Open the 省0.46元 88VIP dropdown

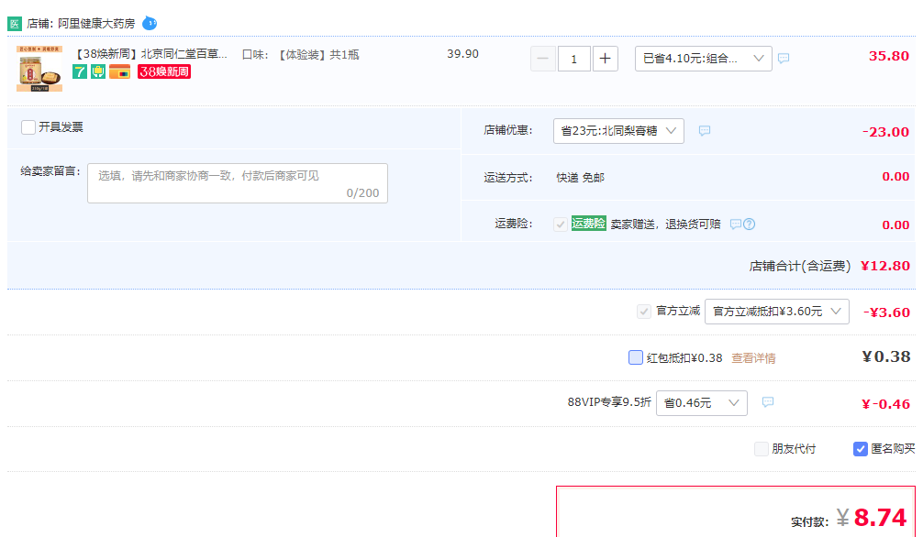[702, 403]
